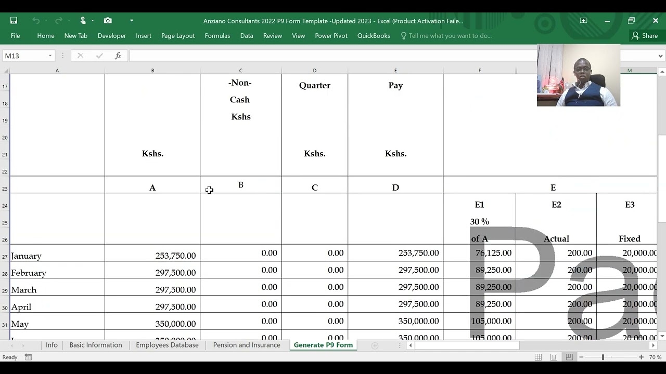Click vertical scrollbar up arrow

click(x=662, y=72)
